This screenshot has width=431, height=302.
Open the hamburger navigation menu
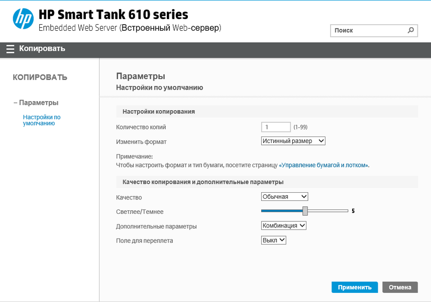10,49
